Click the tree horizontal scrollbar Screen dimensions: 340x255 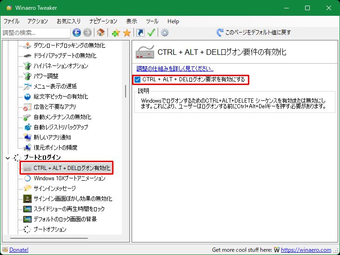click(49, 238)
